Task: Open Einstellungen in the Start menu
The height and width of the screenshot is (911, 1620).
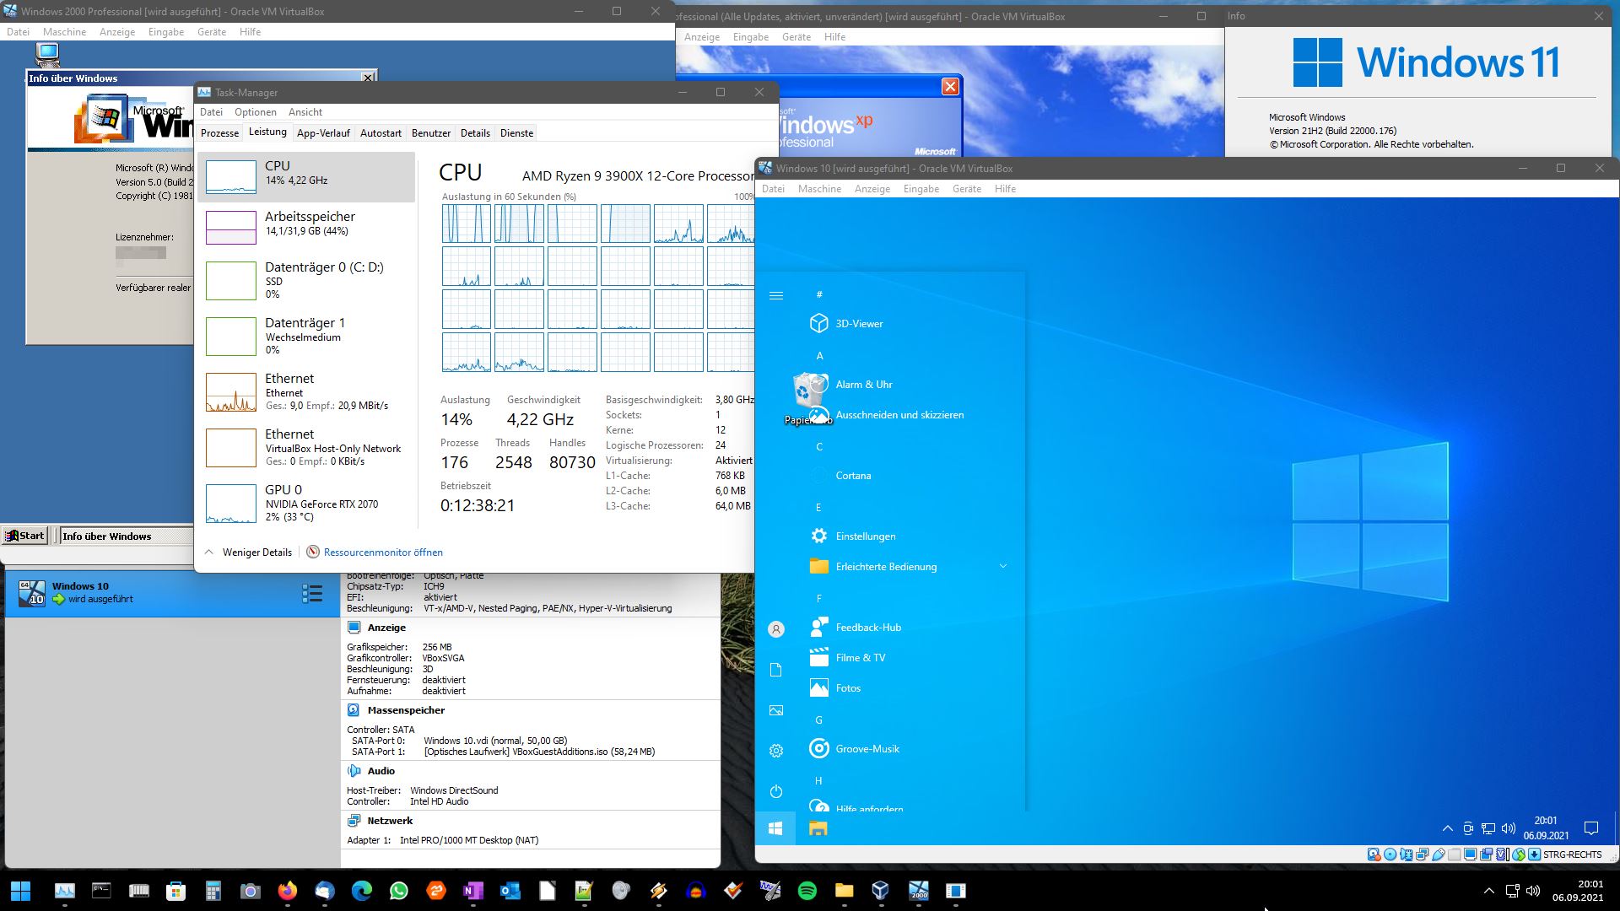Action: [865, 536]
